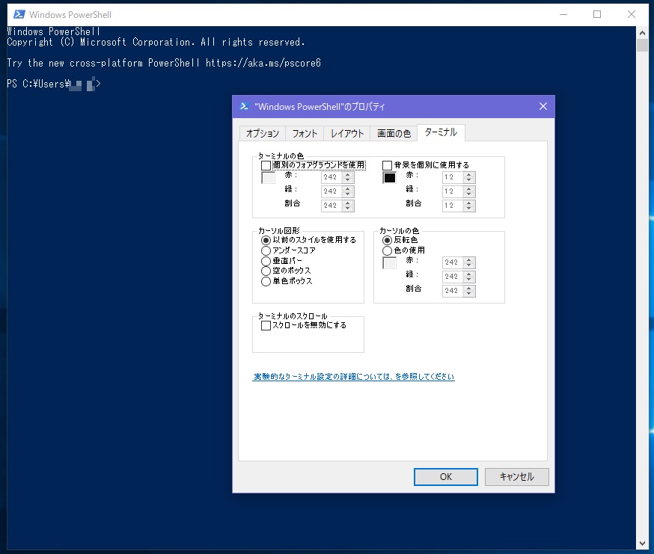This screenshot has width=654, height=554.
Task: Decrease the background 赤 value with down arrow
Action: pyautogui.click(x=469, y=180)
